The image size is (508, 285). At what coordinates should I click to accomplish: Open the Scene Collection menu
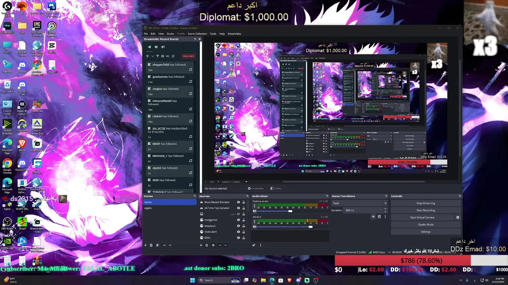[x=197, y=34]
